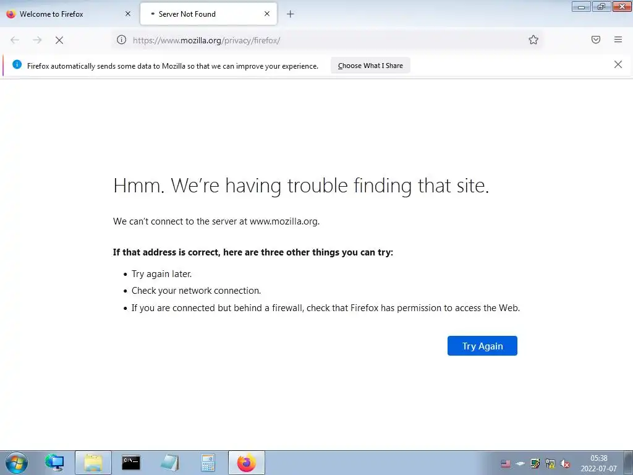Screen dimensions: 633x475
Task: Open the Firefox application menu
Action: [x=618, y=40]
